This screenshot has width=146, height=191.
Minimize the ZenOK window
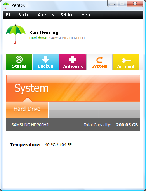tap(112, 4)
